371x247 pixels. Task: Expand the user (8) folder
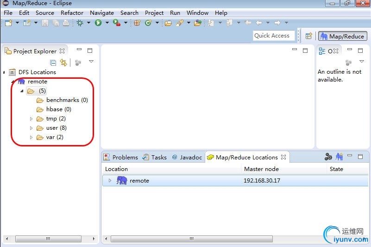[x=31, y=128]
